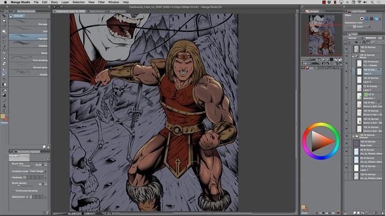This screenshot has width=385, height=216.
Task: Expand Stabilization options arrow
Action: [x=46, y=197]
